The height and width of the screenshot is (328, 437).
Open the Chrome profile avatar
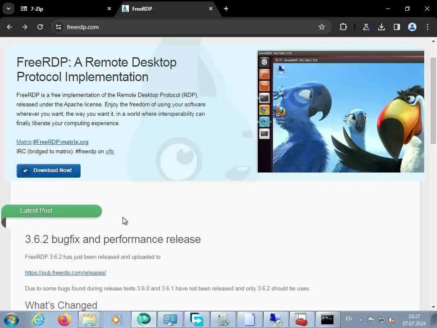click(412, 27)
